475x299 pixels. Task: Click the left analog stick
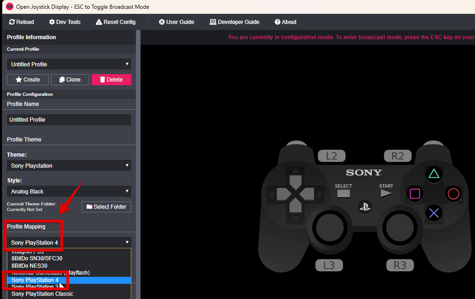coord(329,228)
